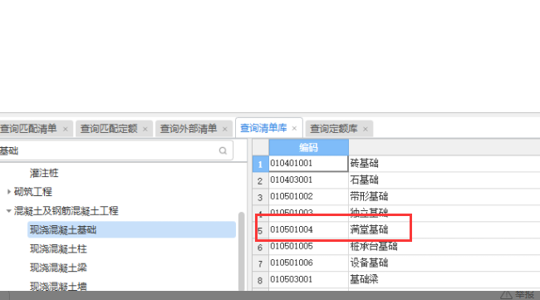Select row header number 6
540x300 pixels.
(260, 247)
